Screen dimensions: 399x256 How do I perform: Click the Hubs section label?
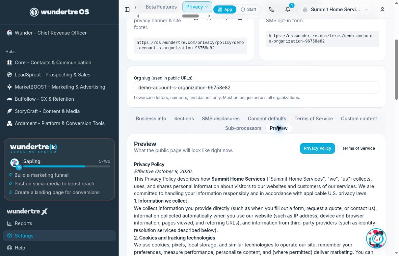click(x=10, y=52)
